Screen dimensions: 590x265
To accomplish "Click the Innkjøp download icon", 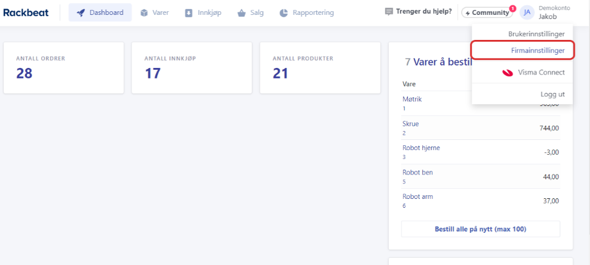I will coord(189,13).
